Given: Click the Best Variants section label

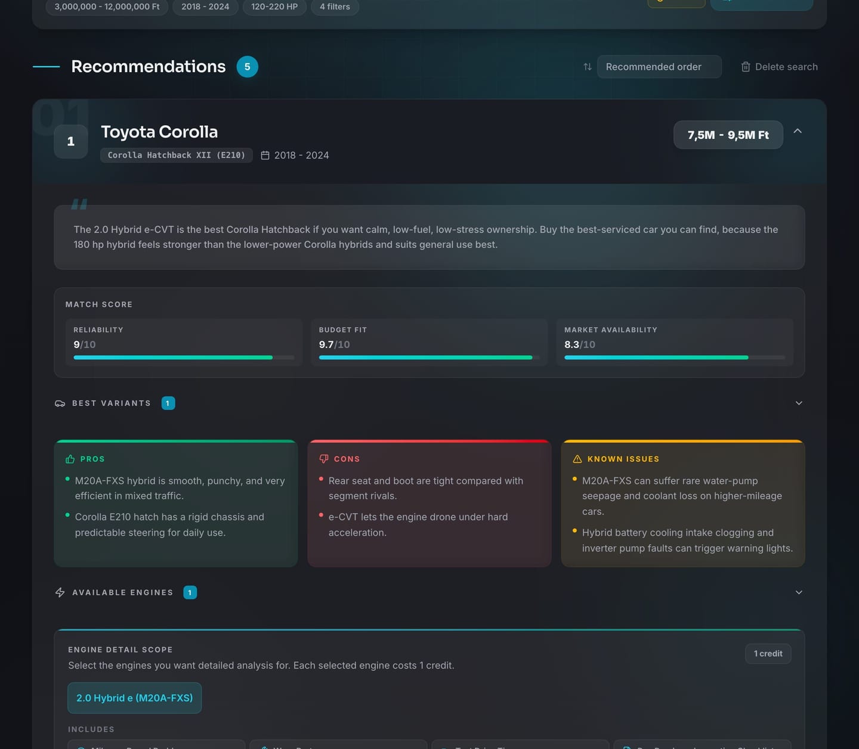Looking at the screenshot, I should click(x=112, y=403).
